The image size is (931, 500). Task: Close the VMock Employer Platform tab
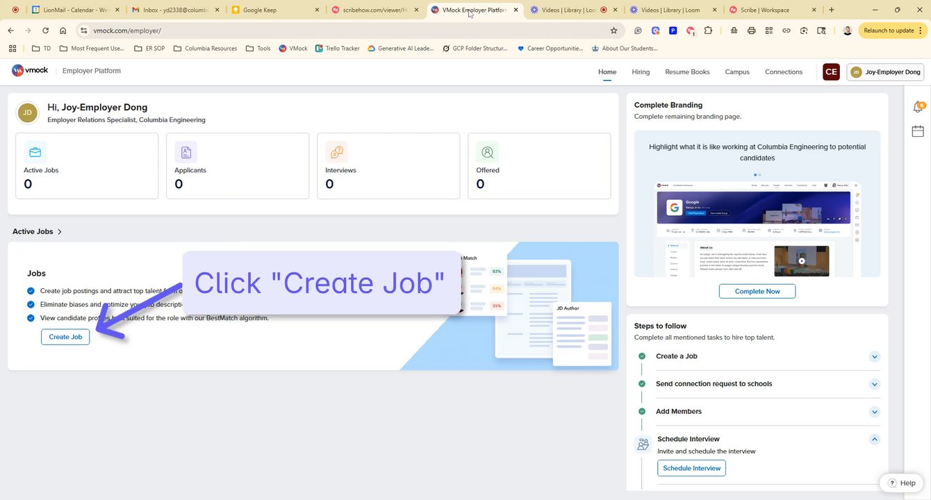click(x=516, y=10)
